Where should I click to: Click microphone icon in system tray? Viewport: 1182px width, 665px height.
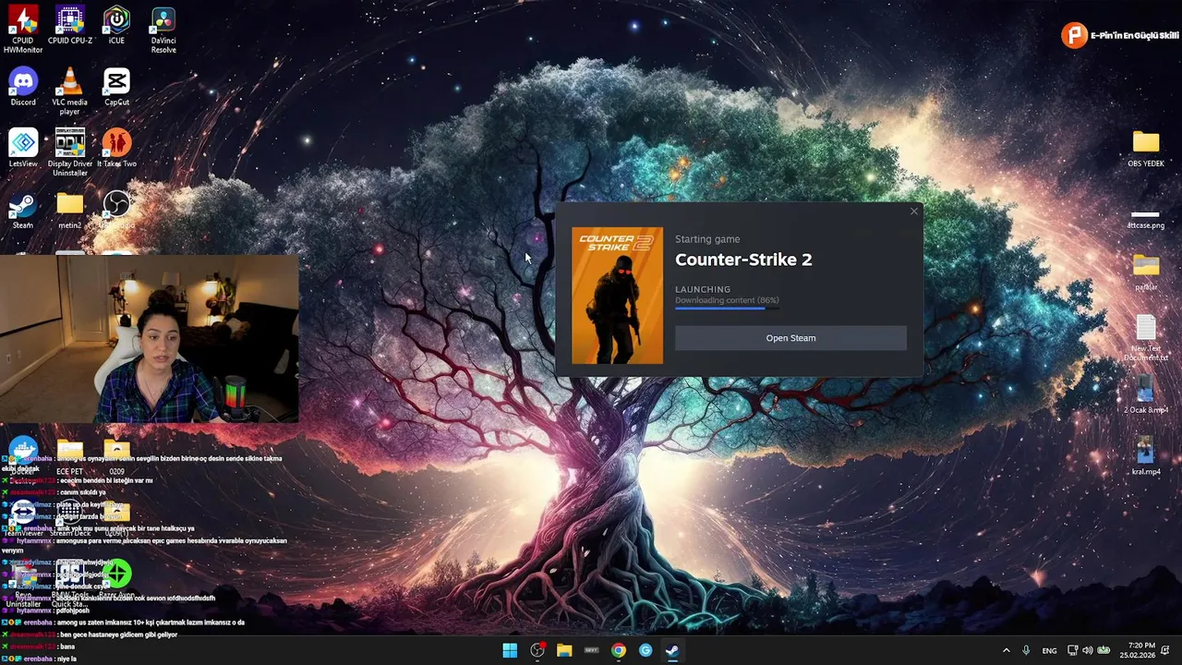(x=1026, y=650)
